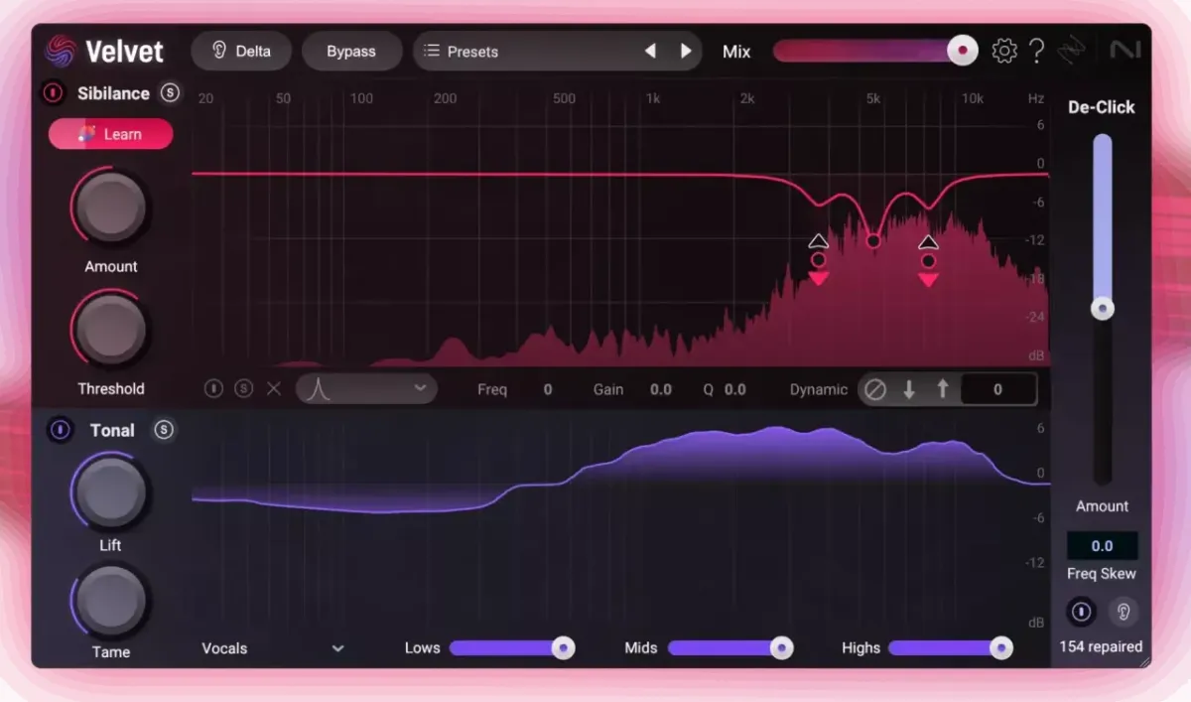
Task: Remove the selected EQ band with X
Action: (x=274, y=389)
